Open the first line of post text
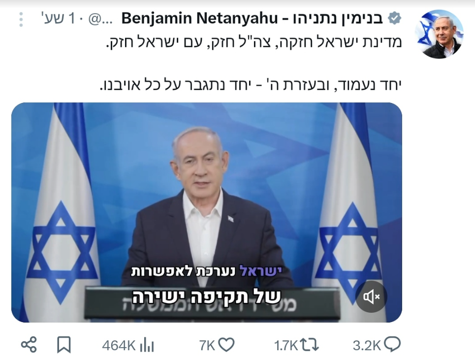 [x=253, y=41]
